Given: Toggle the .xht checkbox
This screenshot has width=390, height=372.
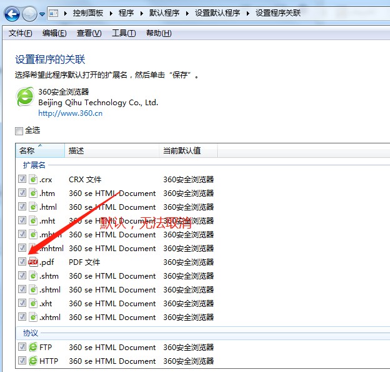Looking at the screenshot, I should click(x=22, y=302).
